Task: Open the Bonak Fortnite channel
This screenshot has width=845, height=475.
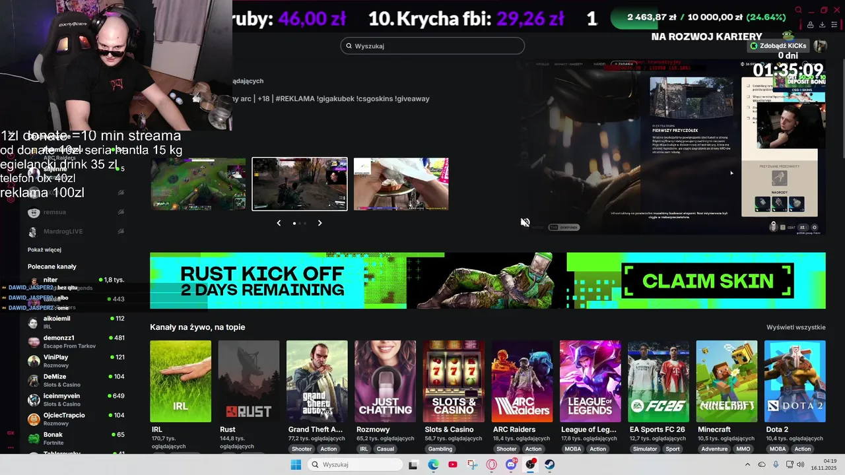Action: (75, 439)
